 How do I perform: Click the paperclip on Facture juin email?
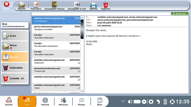click(79, 71)
